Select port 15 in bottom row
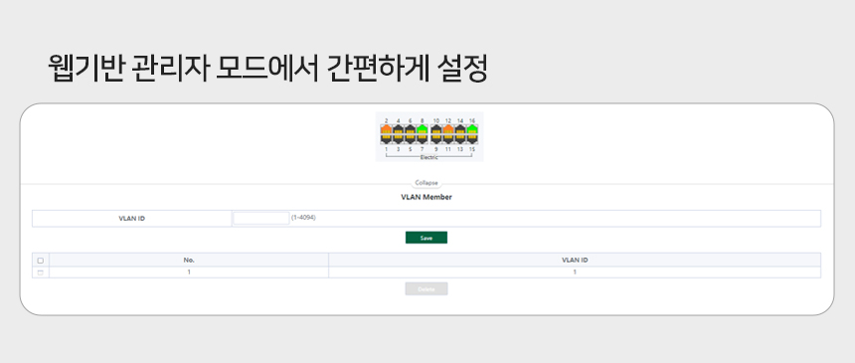 point(472,139)
